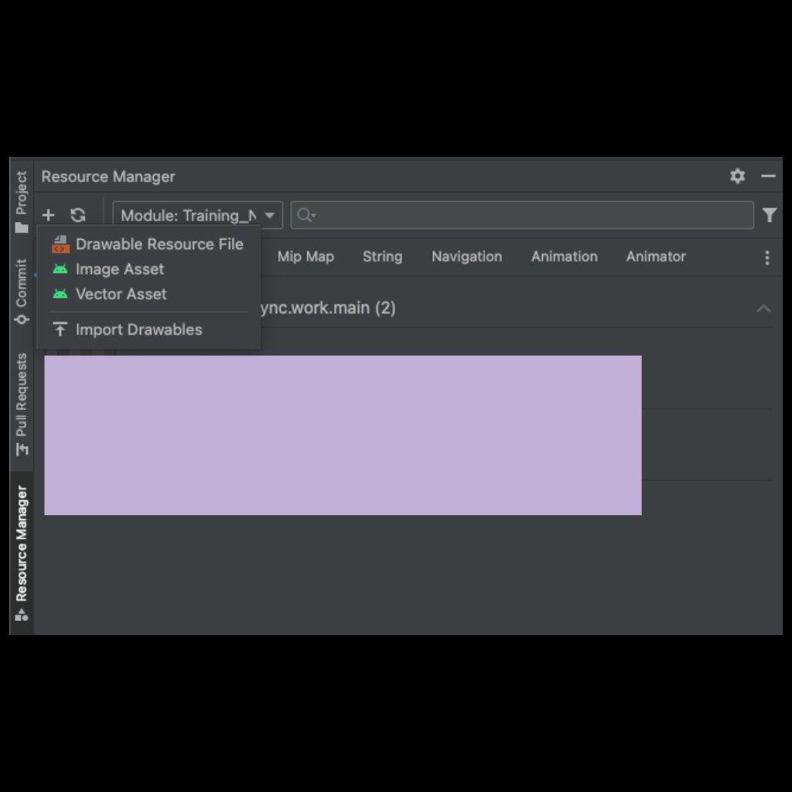Select Drawable Resource File menu item
Viewport: 792px width, 792px height.
coord(148,244)
